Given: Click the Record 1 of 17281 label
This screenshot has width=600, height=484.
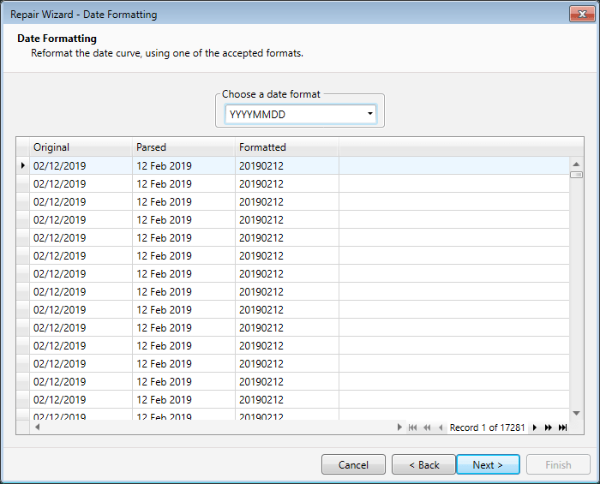Looking at the screenshot, I should [x=487, y=427].
